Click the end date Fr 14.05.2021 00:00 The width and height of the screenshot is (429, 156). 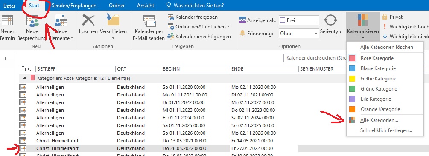click(252, 141)
